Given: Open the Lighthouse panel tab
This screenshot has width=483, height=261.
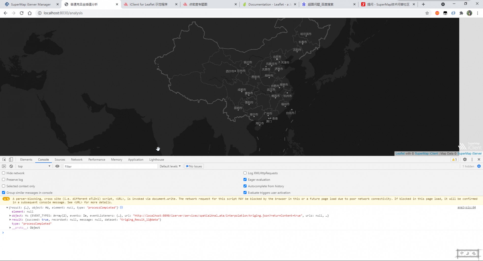Looking at the screenshot, I should pyautogui.click(x=157, y=160).
